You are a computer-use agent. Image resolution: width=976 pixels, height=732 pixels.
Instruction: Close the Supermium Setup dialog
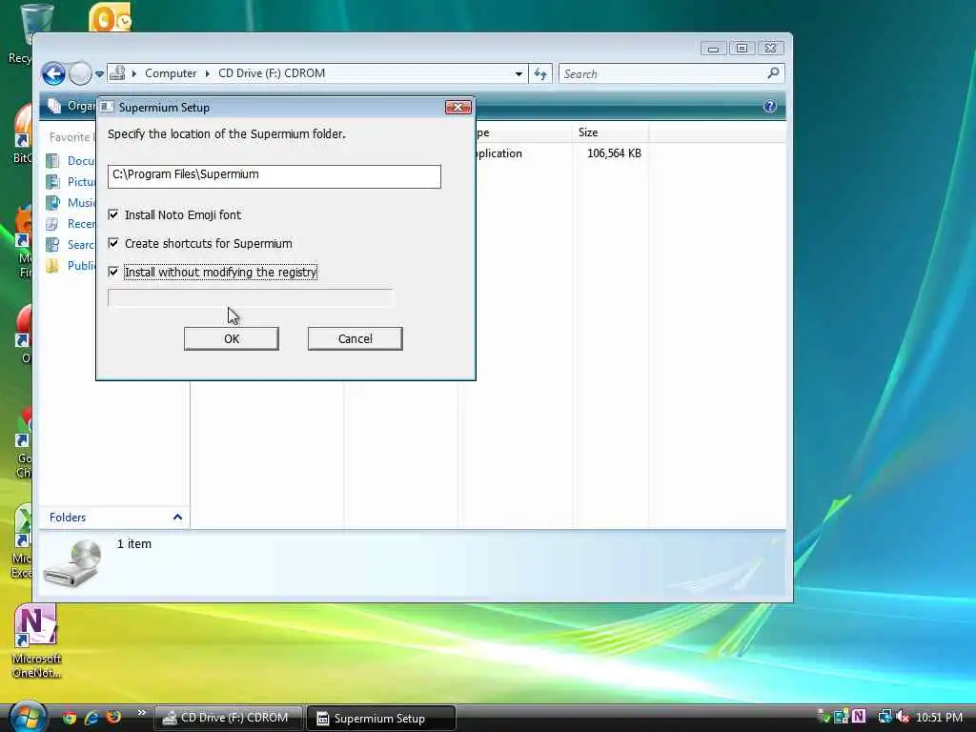coord(458,107)
